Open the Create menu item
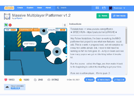Viewport: 134px width, 101px height. [20, 8]
